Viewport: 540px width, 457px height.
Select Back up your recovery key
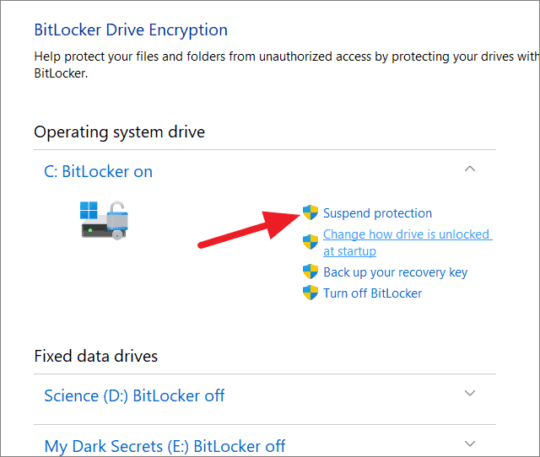396,272
